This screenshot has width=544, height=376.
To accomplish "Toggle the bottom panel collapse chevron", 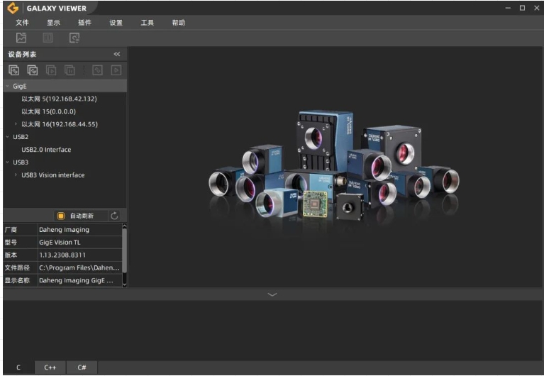I will [x=272, y=294].
